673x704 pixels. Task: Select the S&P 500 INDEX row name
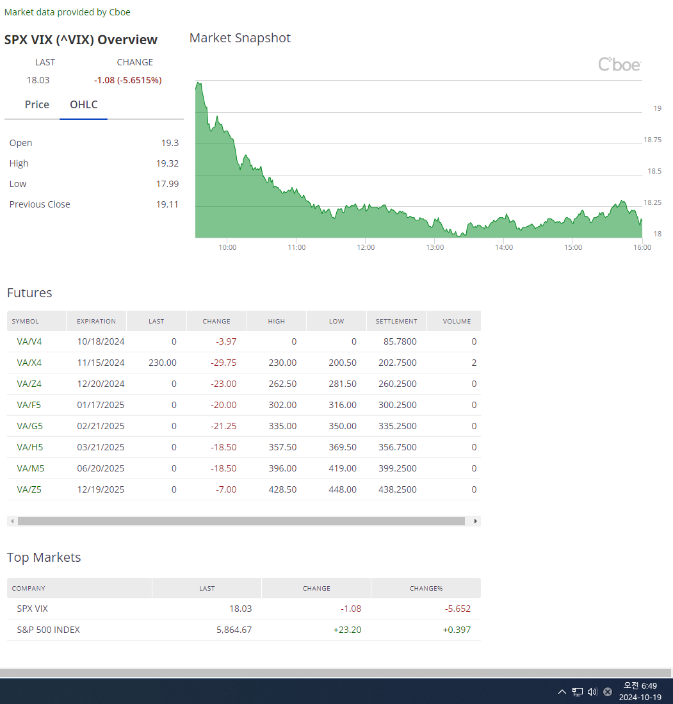tap(49, 630)
